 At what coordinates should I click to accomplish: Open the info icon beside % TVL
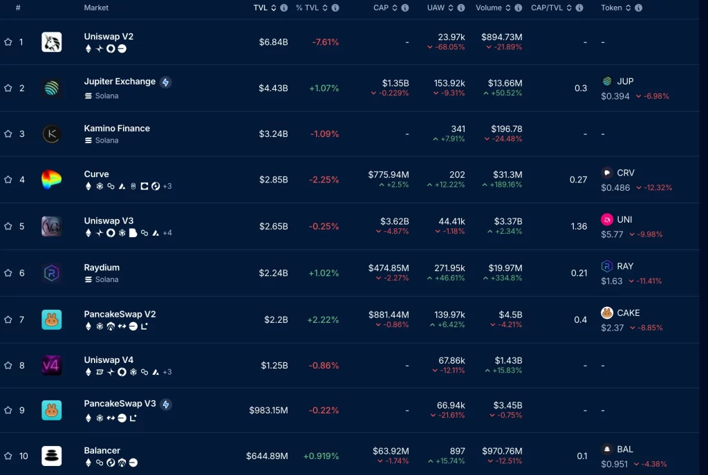335,8
